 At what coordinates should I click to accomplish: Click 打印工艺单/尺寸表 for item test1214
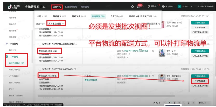pyautogui.click(x=200, y=32)
